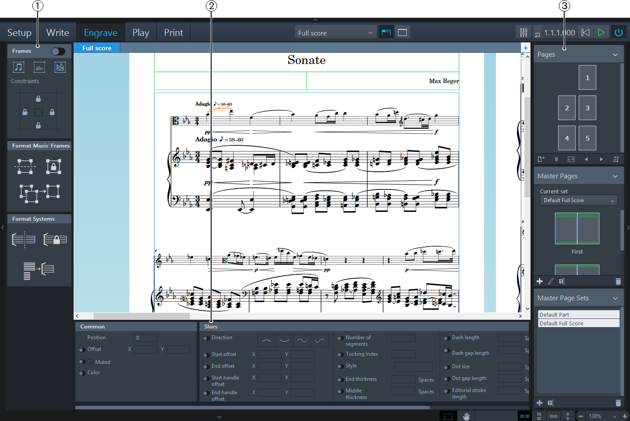Insert page number change (# icon)
Viewport: 630px width, 421px height.
pyautogui.click(x=556, y=159)
